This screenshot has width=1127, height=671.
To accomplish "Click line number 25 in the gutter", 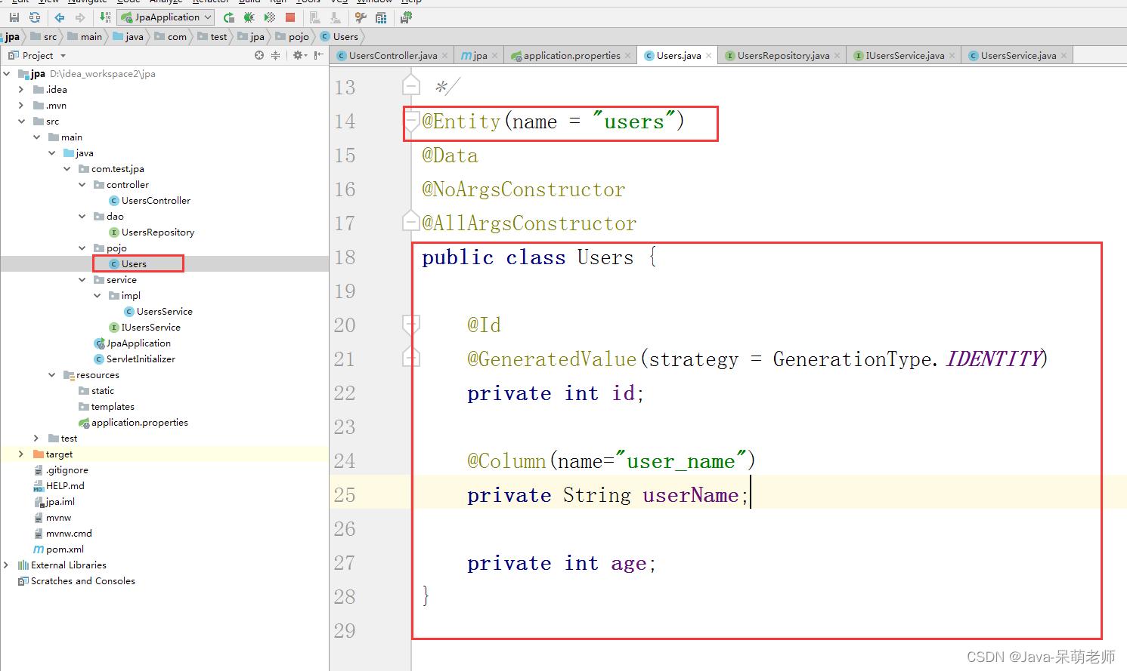I will tap(345, 494).
